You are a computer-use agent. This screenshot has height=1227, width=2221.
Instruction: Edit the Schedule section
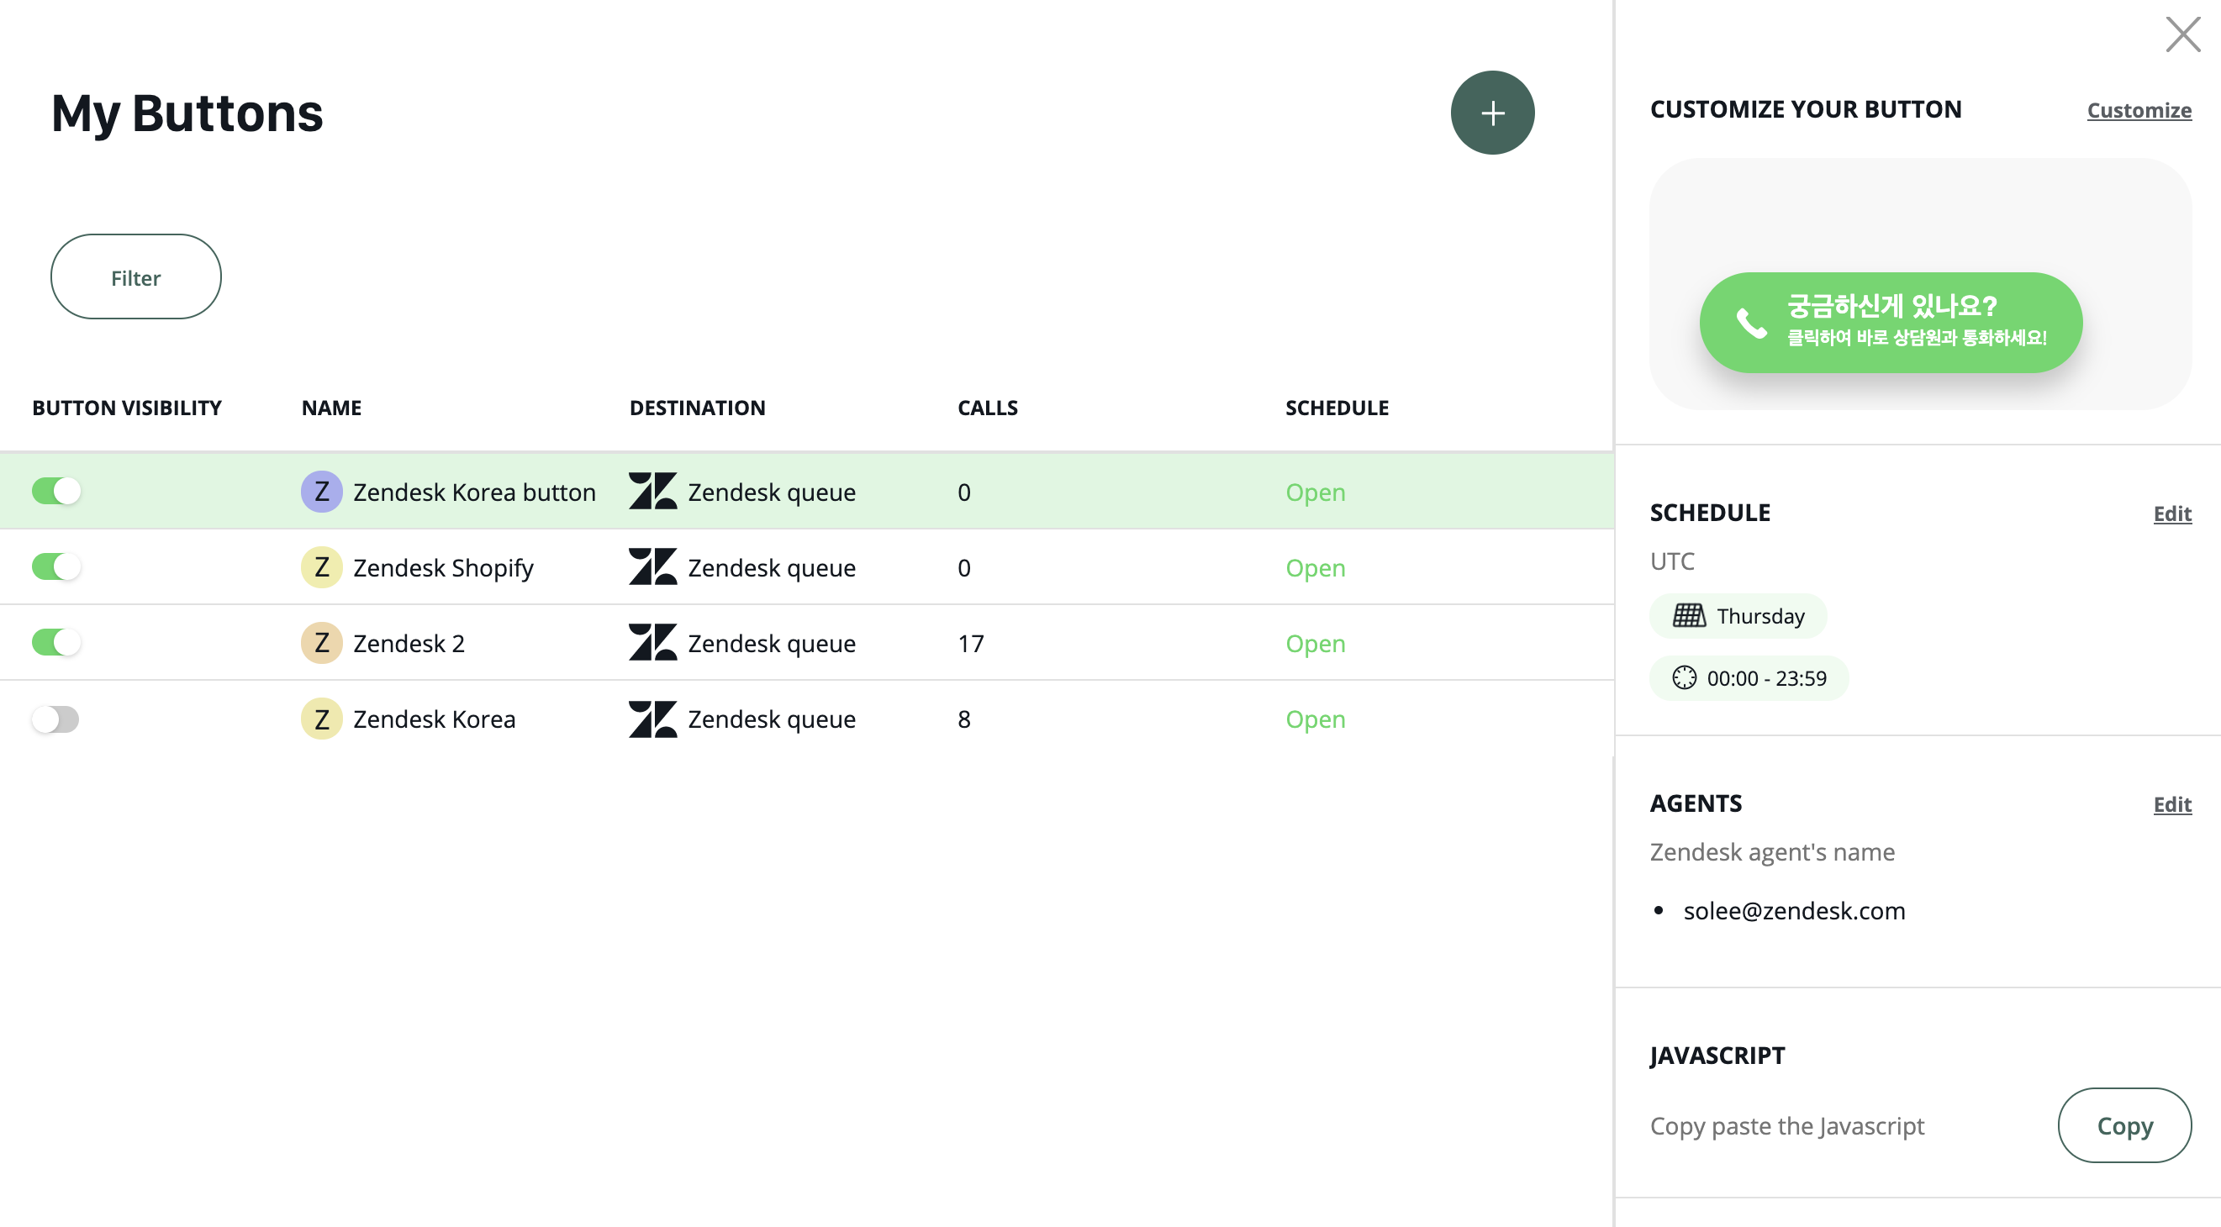click(x=2172, y=513)
